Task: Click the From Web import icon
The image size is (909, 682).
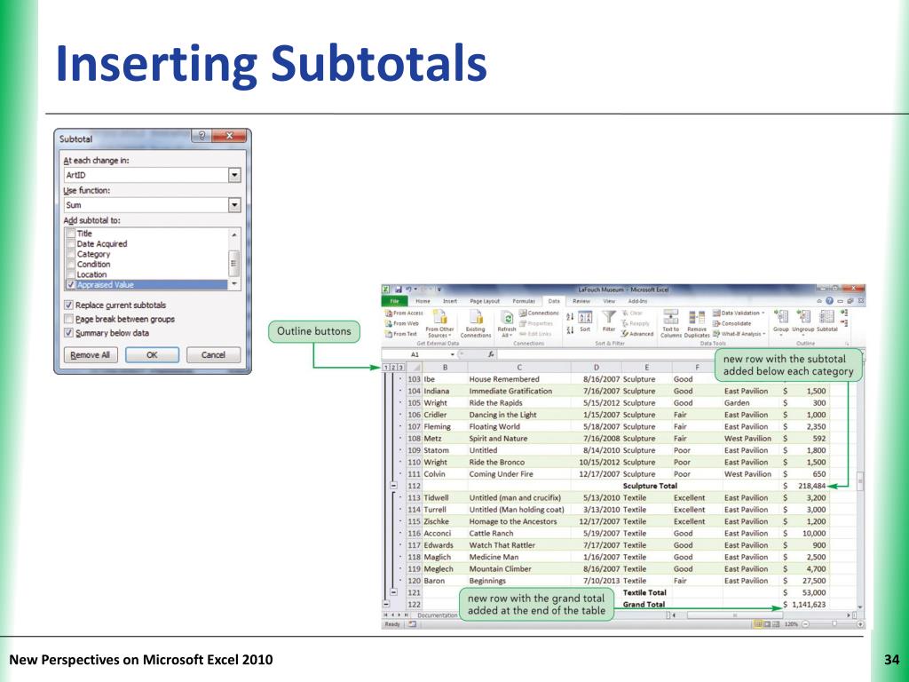Action: (x=389, y=323)
